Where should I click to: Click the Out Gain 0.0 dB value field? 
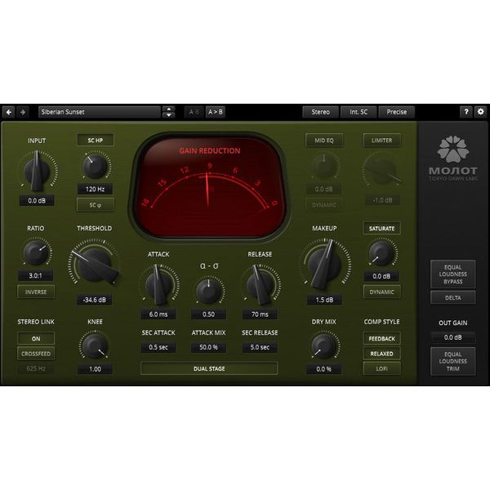pos(452,337)
